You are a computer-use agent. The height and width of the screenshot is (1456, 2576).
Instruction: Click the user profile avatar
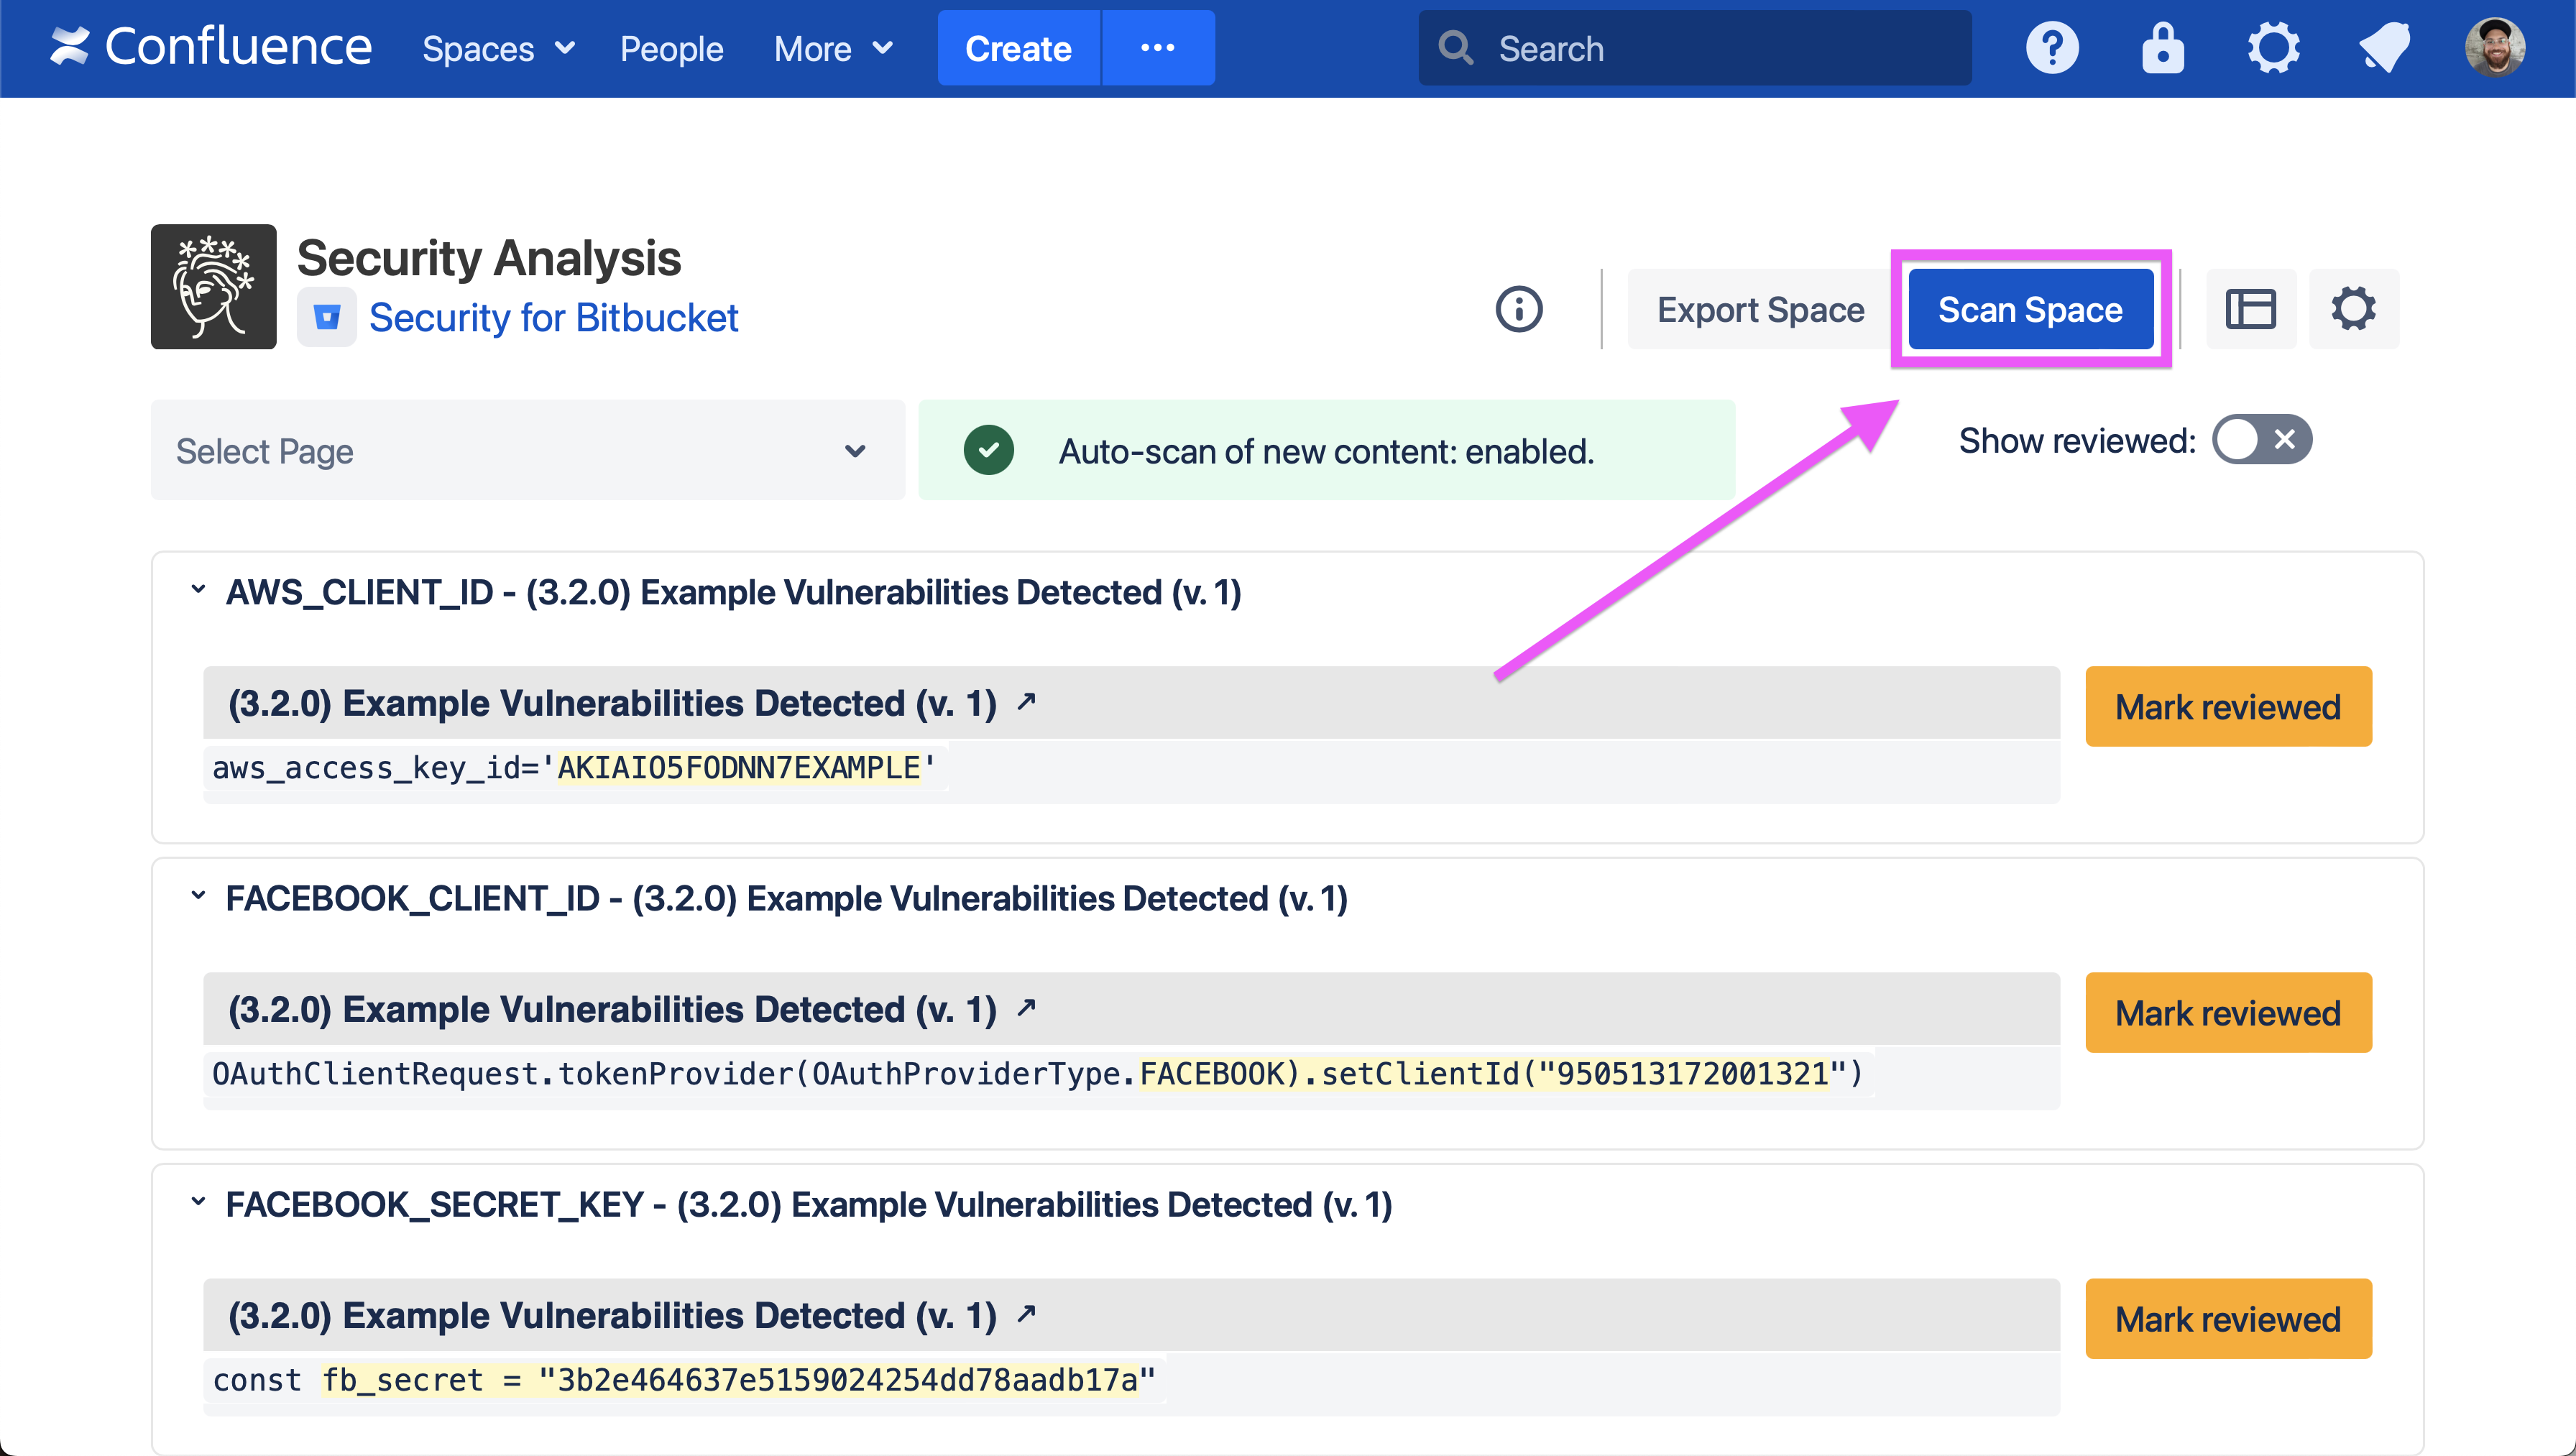click(x=2494, y=48)
